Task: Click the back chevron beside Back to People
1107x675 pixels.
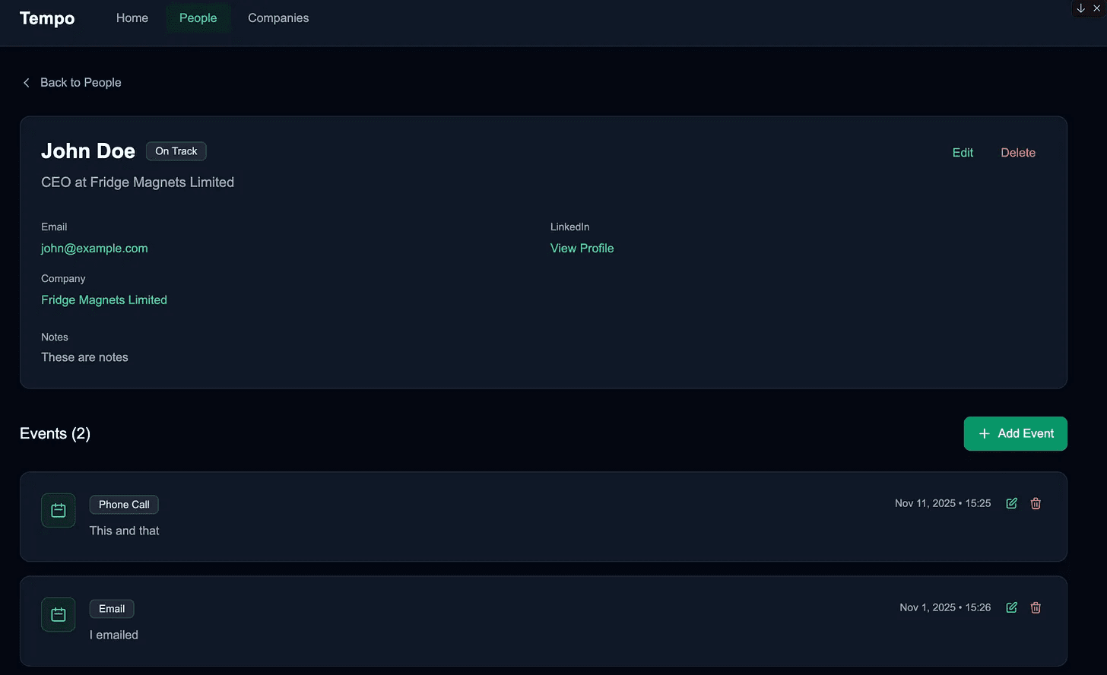Action: click(26, 82)
